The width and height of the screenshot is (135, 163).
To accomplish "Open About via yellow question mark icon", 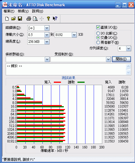I will [48, 19].
